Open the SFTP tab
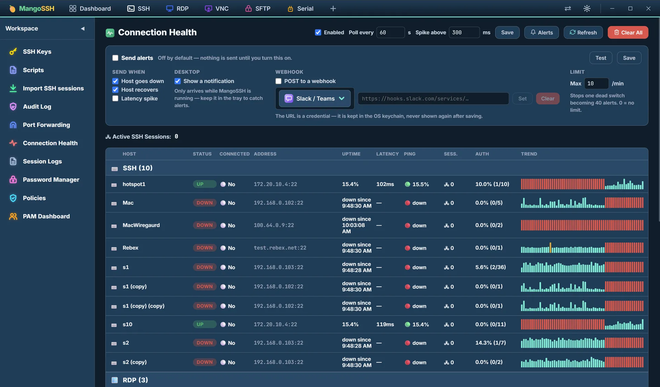Viewport: 660px width, 387px height. click(258, 9)
